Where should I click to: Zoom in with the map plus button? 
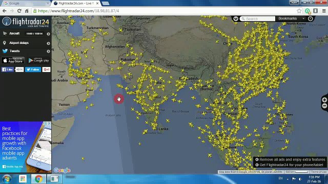(324, 100)
